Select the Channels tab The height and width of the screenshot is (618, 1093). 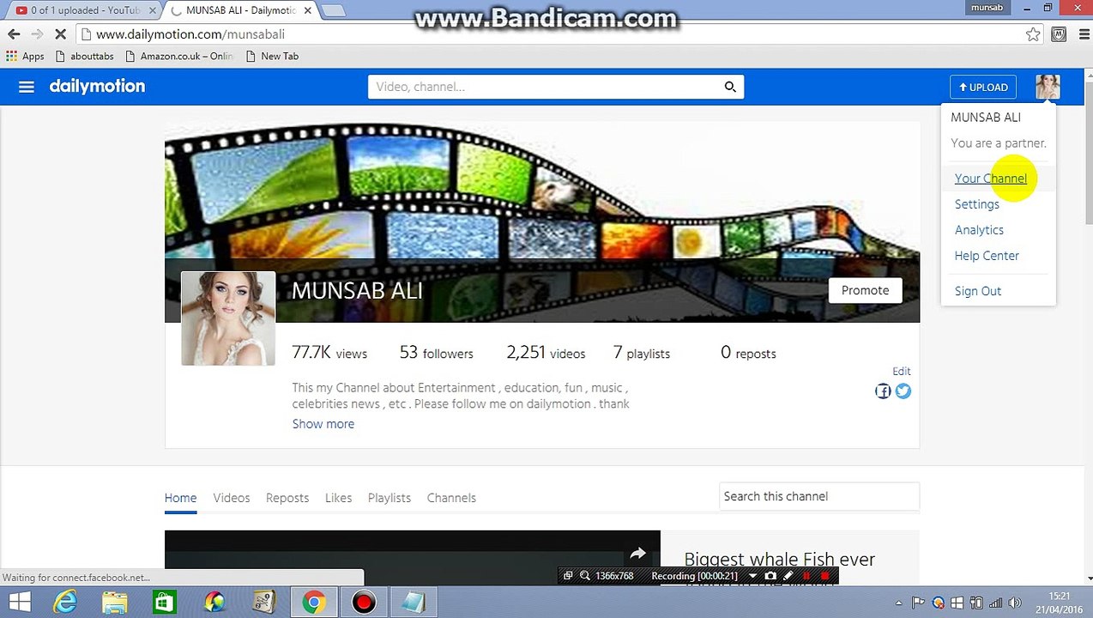451,498
